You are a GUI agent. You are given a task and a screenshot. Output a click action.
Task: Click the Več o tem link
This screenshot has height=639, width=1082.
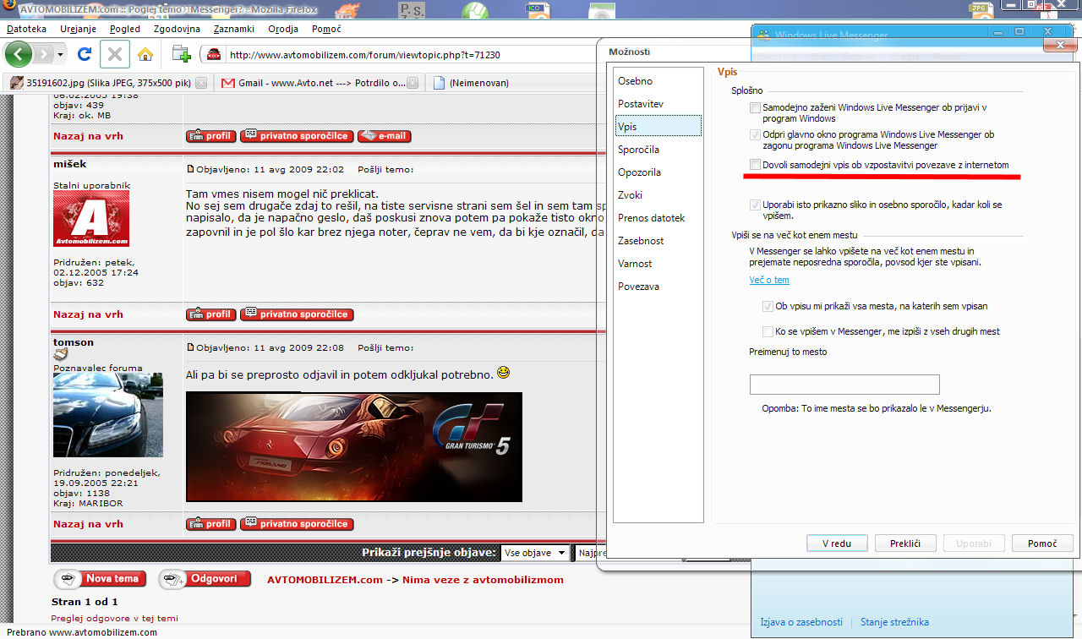click(769, 280)
